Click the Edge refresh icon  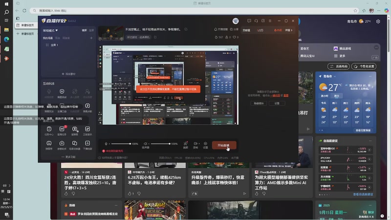pyautogui.click(x=24, y=10)
